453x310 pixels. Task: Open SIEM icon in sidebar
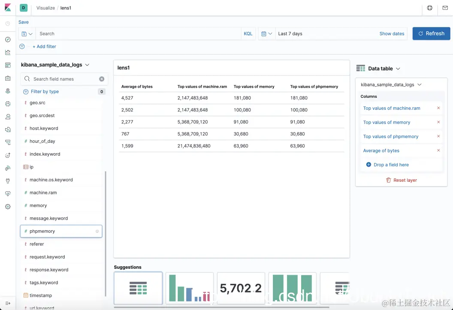point(8,168)
